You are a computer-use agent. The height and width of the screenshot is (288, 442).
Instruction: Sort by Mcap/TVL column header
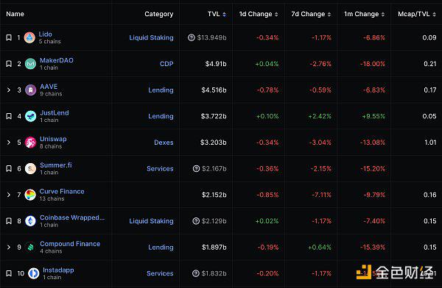click(417, 14)
